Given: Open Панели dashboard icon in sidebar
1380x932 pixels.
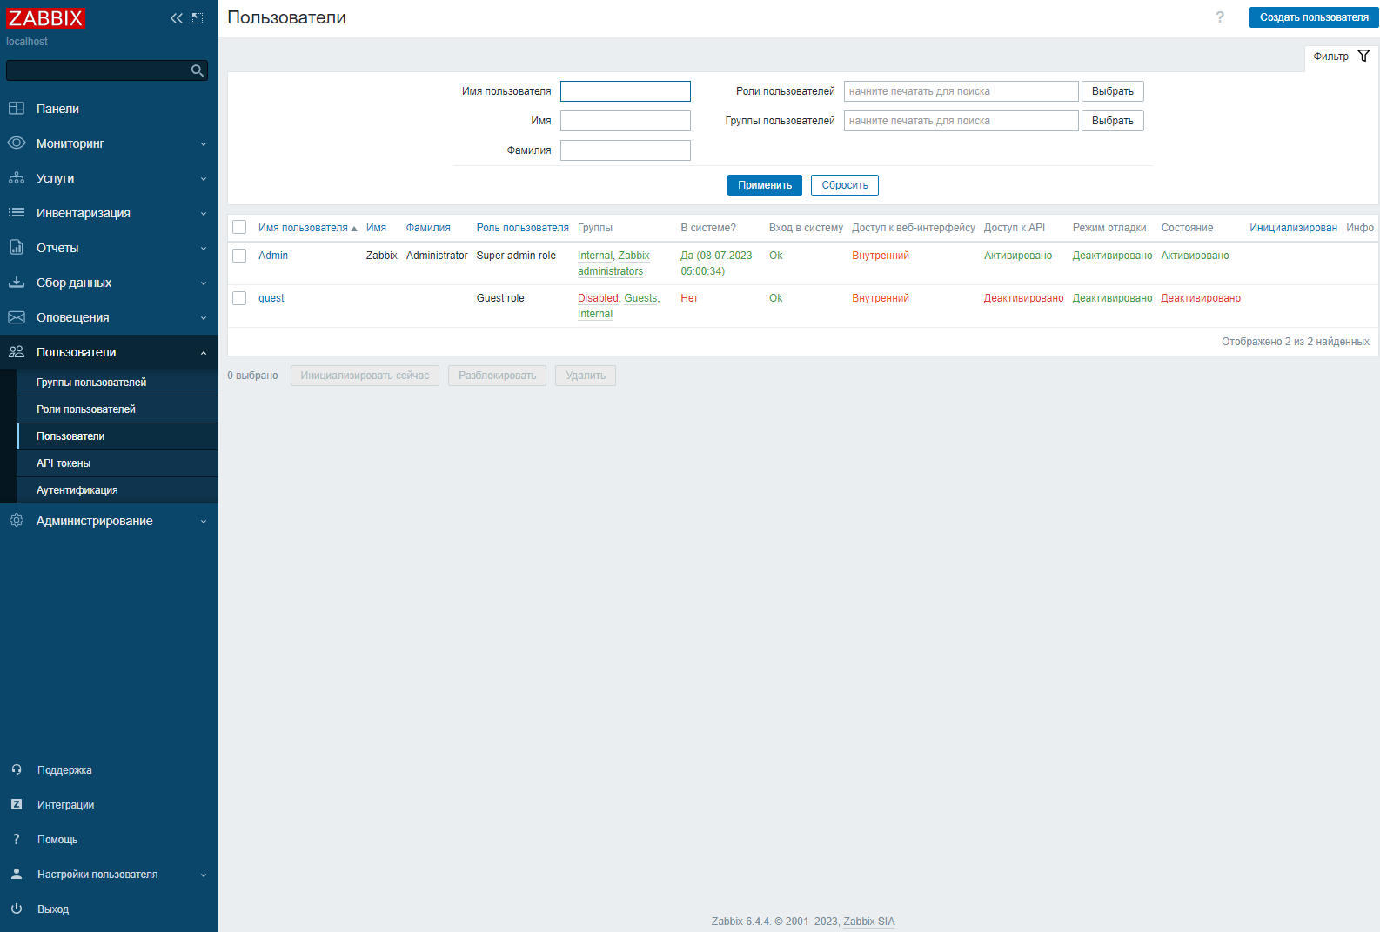Looking at the screenshot, I should click(17, 109).
